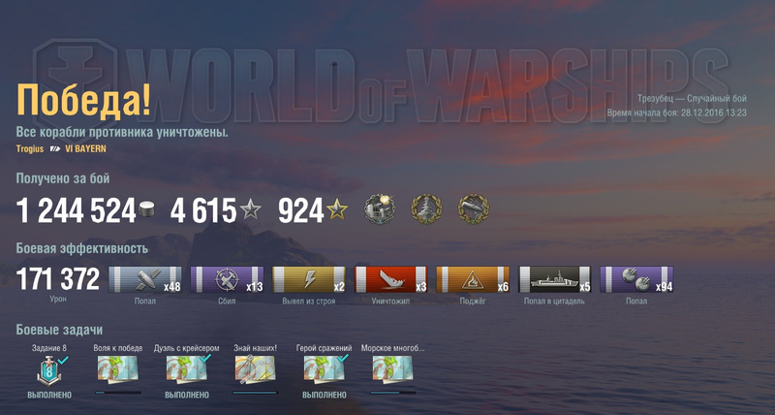Select the orange x6 fires set ribbon

click(473, 279)
